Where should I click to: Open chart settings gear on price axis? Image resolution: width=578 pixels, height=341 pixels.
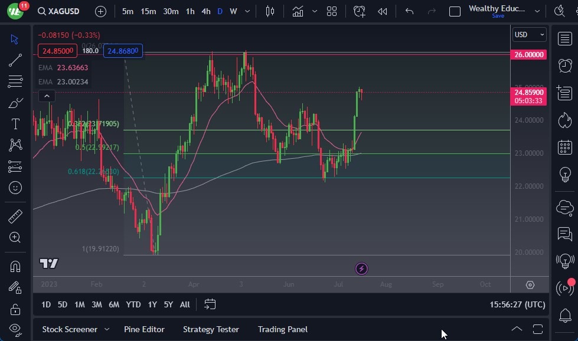(530, 284)
